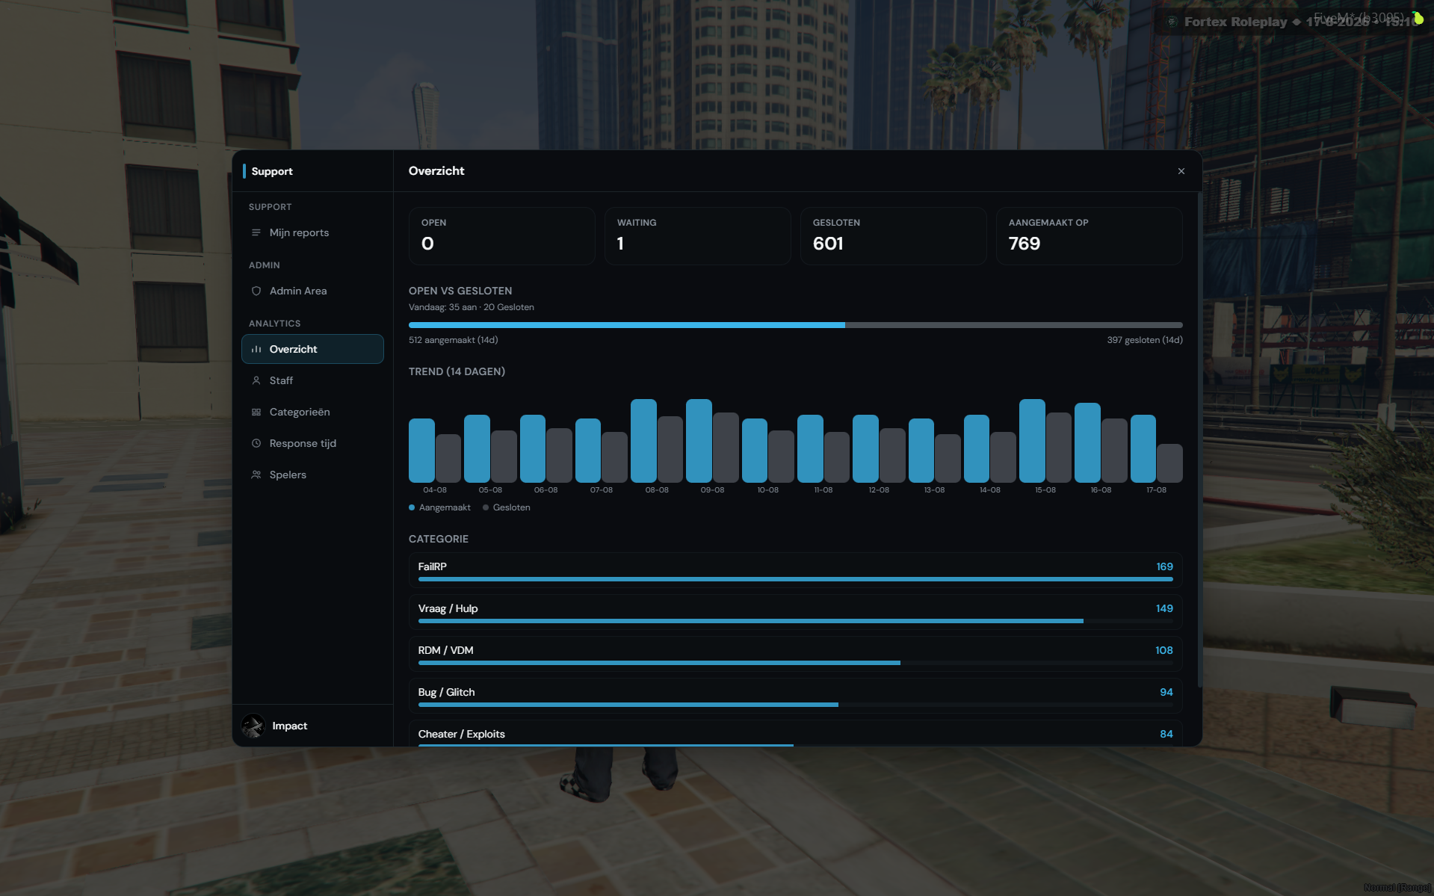Screen dimensions: 1434x896
Task: Click the GESLOTEN 601 card
Action: [894, 236]
